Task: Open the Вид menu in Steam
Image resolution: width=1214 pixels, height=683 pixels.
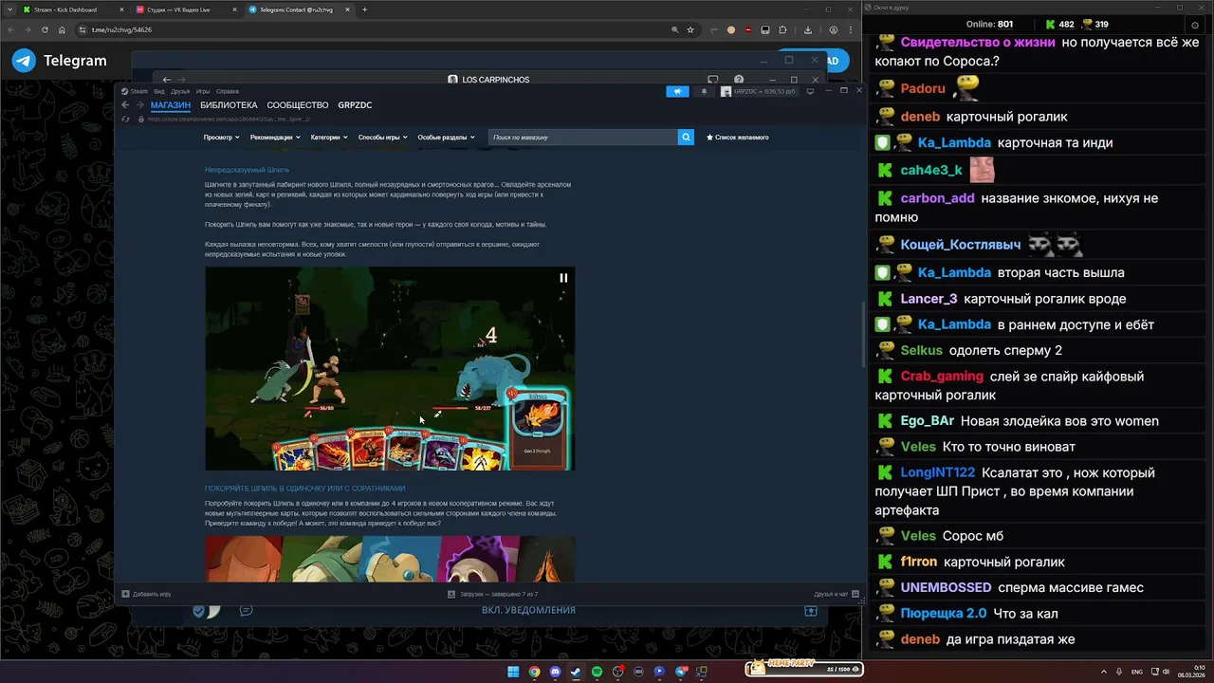Action: point(159,91)
